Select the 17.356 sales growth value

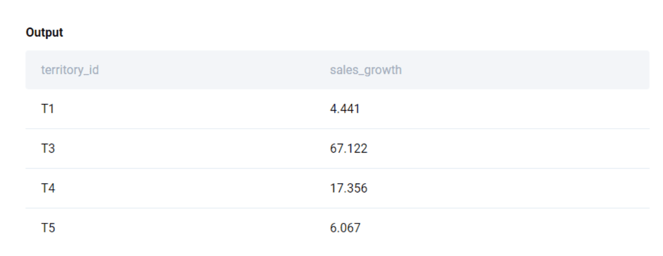pos(349,188)
